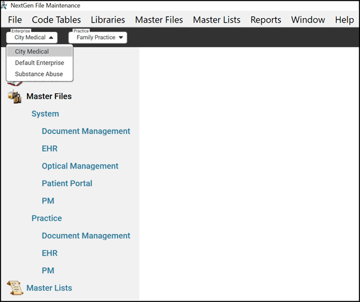Click the System link under Master Files
The image size is (360, 302).
(x=45, y=114)
